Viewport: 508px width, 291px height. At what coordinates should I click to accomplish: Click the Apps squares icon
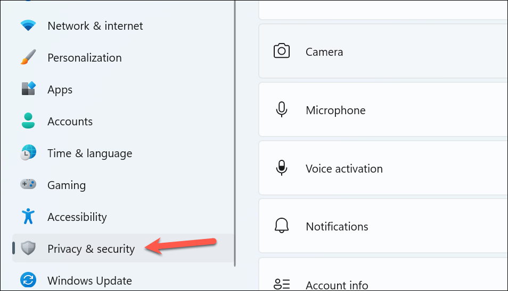28,89
